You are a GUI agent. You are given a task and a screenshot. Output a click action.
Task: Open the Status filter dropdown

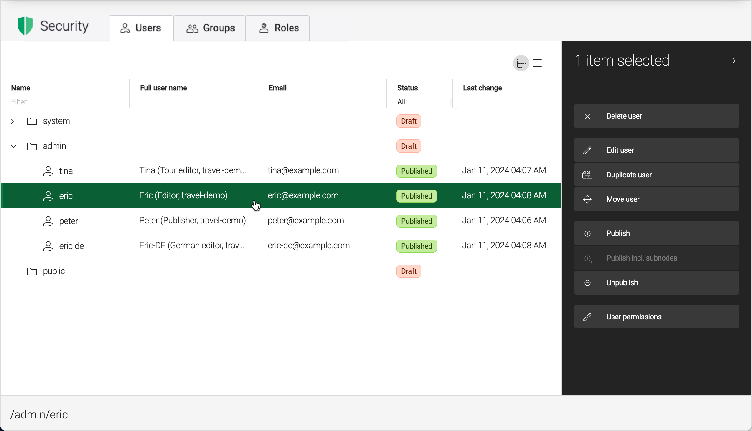419,102
